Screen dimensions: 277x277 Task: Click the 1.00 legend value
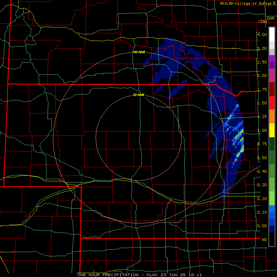[262, 130]
